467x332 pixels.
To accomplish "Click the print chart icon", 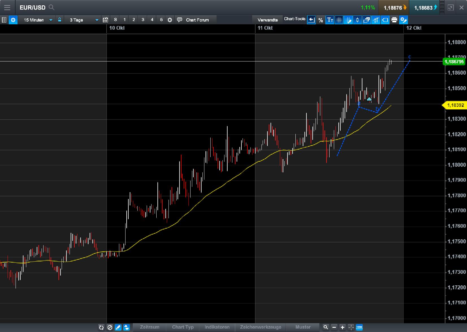I will [394, 20].
